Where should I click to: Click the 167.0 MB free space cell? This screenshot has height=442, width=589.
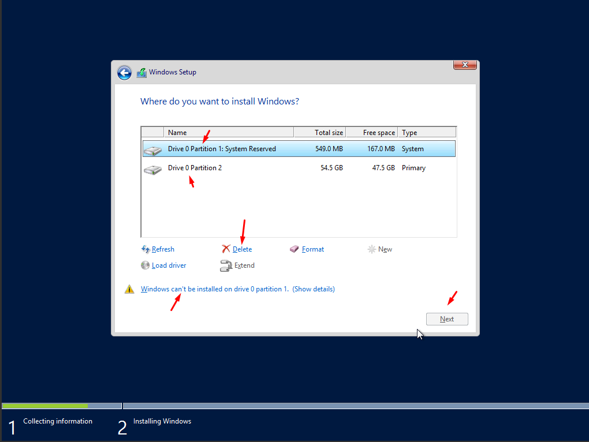(381, 149)
